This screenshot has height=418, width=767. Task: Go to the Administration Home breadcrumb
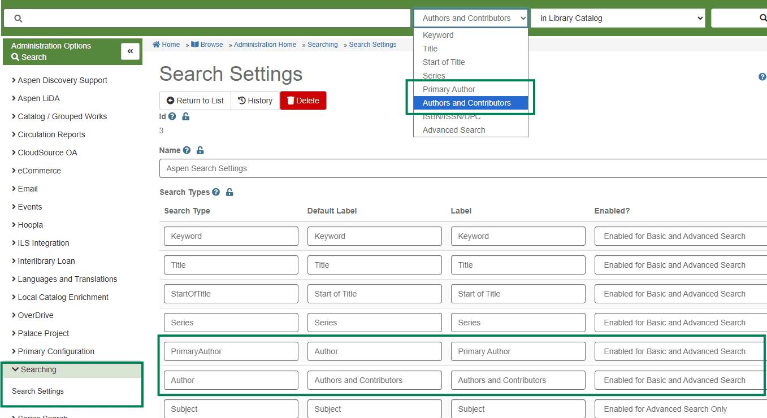coord(265,45)
